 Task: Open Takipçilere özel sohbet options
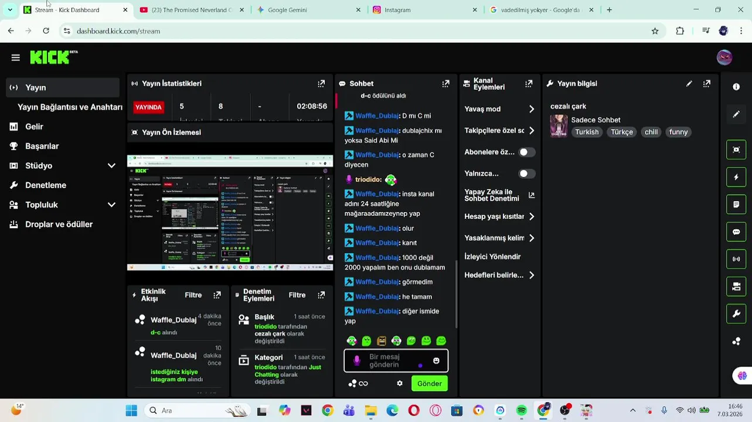(499, 131)
